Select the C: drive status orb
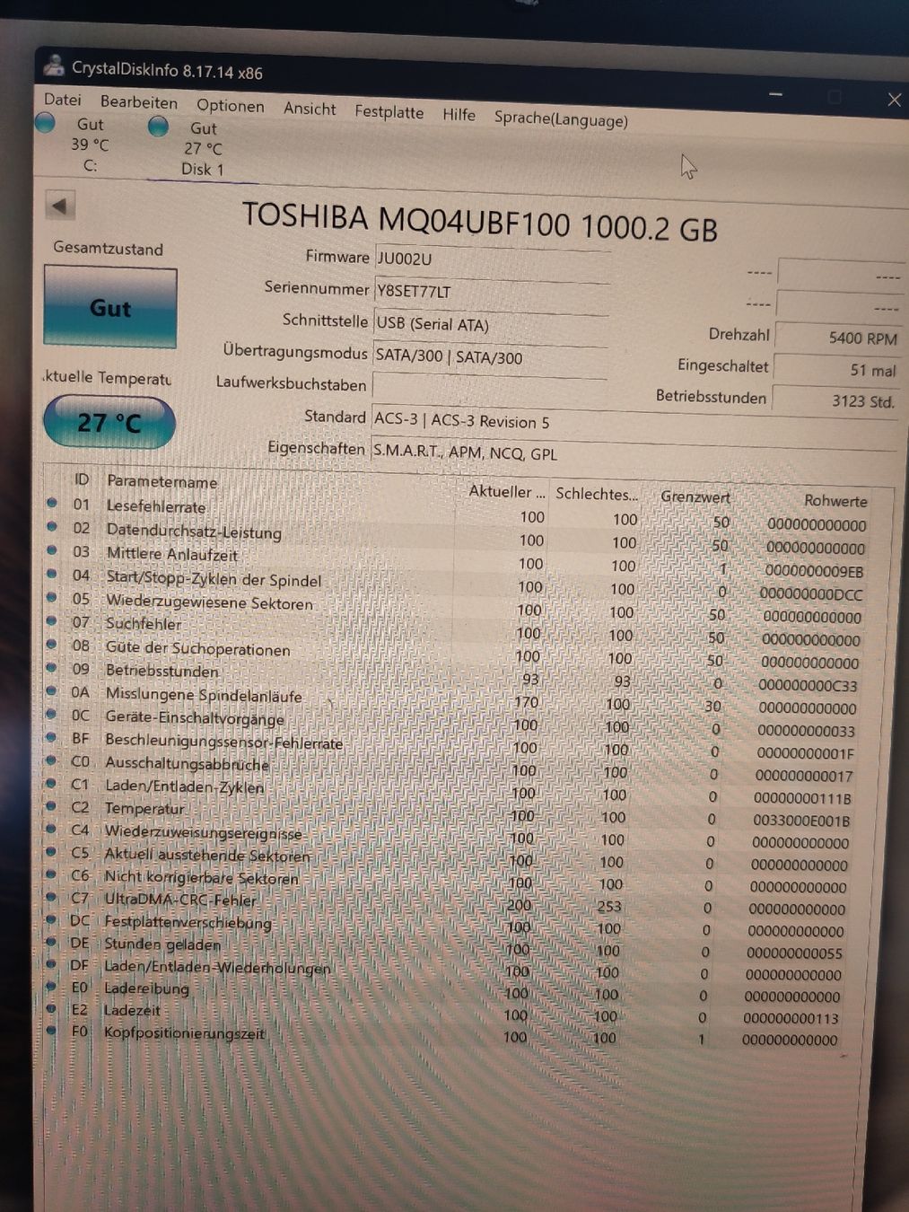The height and width of the screenshot is (1212, 909). [x=45, y=123]
